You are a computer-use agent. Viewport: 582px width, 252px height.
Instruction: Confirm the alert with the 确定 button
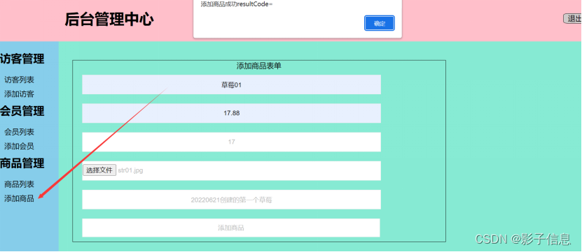point(380,23)
